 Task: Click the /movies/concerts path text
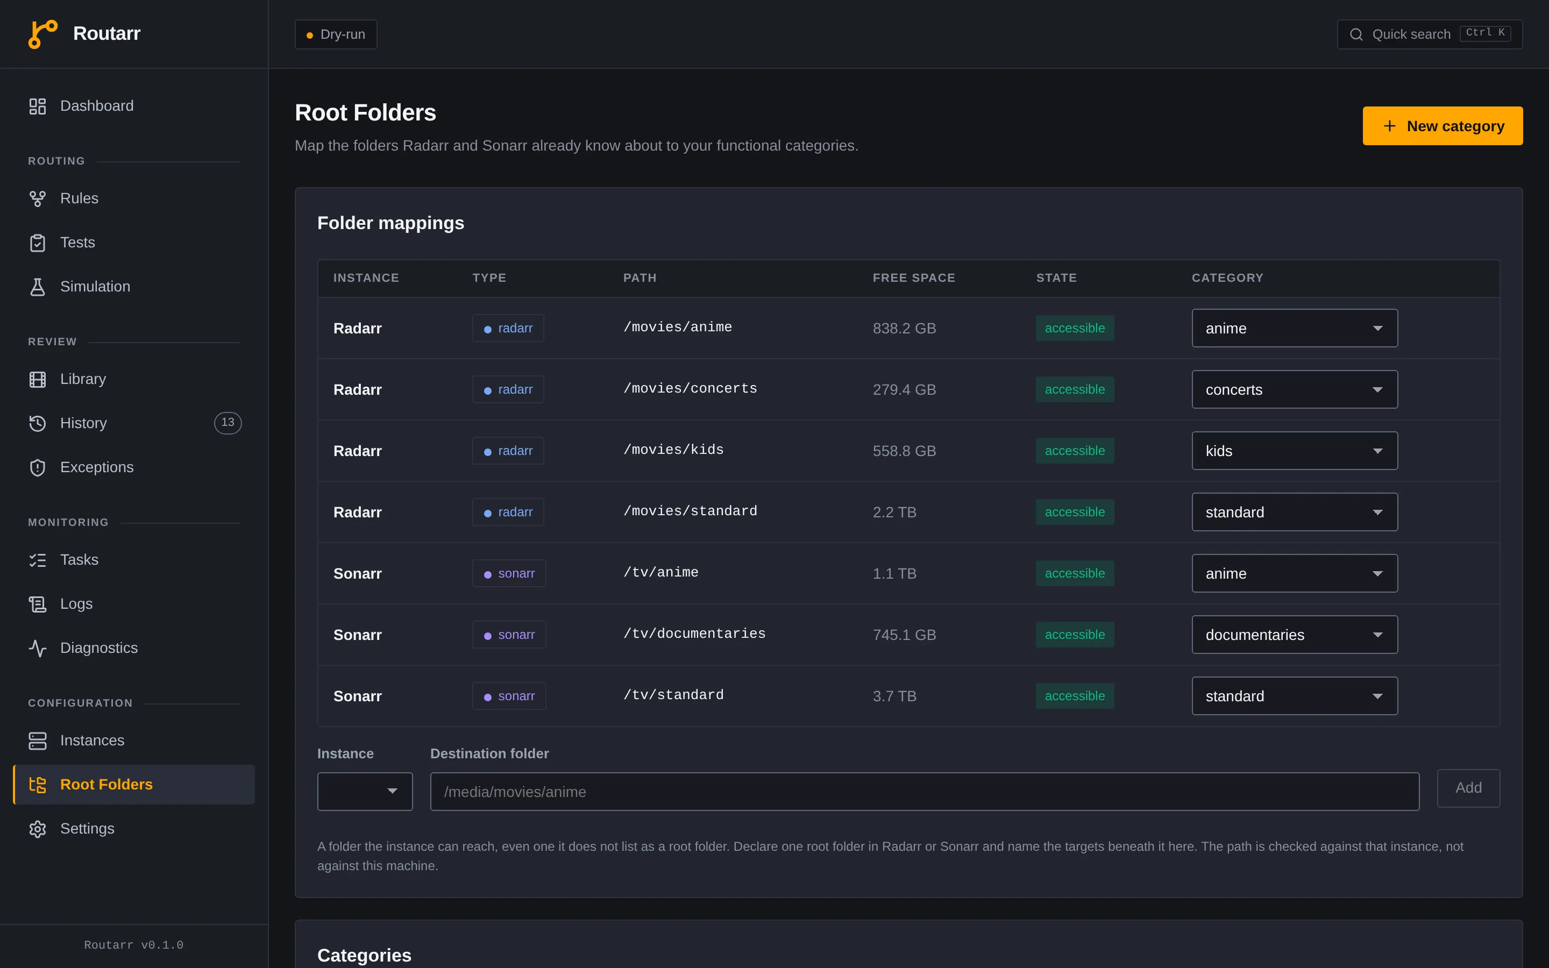(x=690, y=389)
